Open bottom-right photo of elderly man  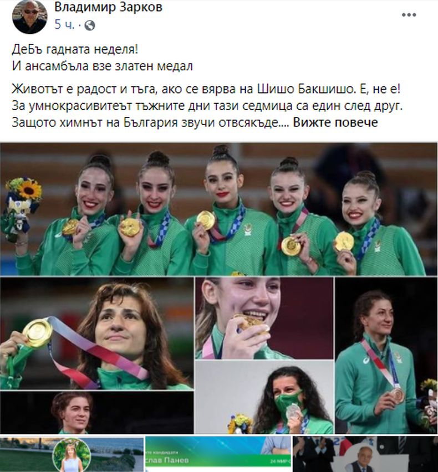coord(365,454)
